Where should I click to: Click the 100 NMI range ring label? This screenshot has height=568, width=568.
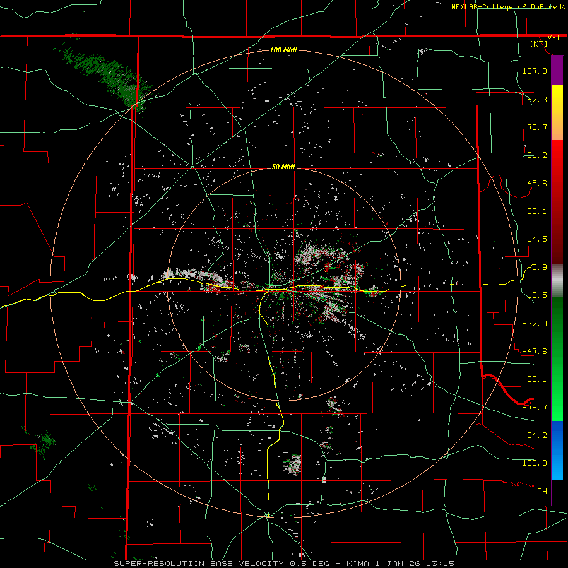(x=283, y=50)
